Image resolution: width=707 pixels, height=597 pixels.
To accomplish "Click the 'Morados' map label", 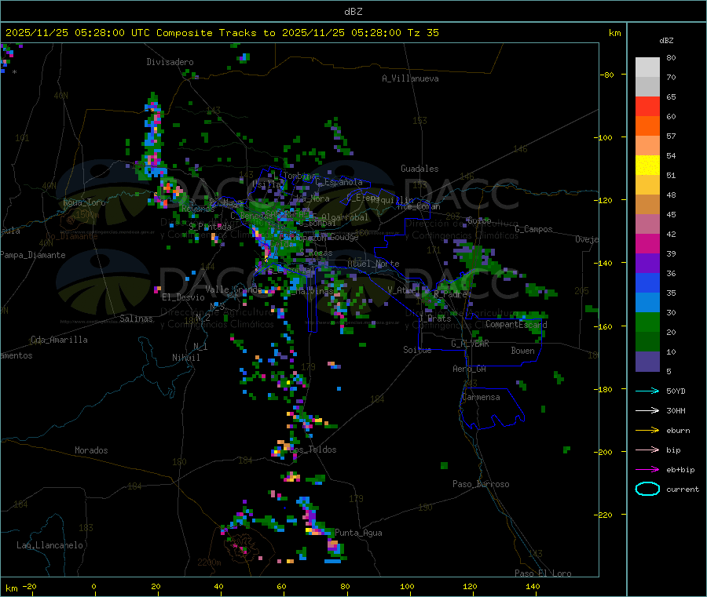I will (91, 450).
